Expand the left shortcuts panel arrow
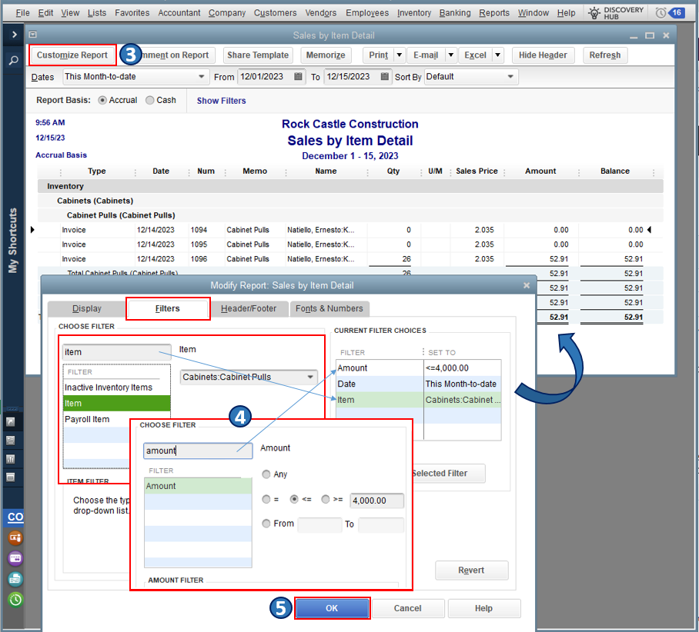 point(14,35)
